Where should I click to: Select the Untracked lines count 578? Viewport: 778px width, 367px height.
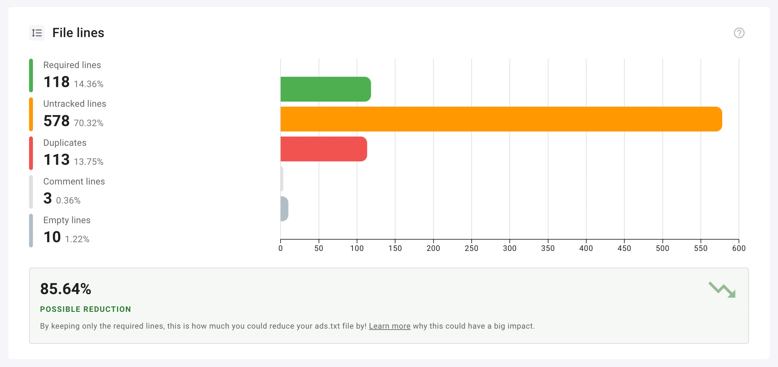(x=56, y=121)
